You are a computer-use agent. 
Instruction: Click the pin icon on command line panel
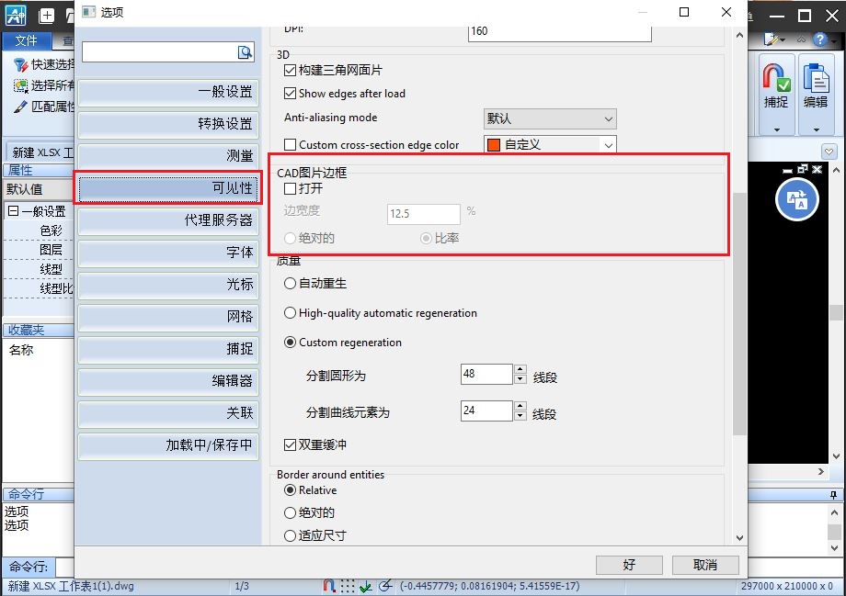point(834,494)
